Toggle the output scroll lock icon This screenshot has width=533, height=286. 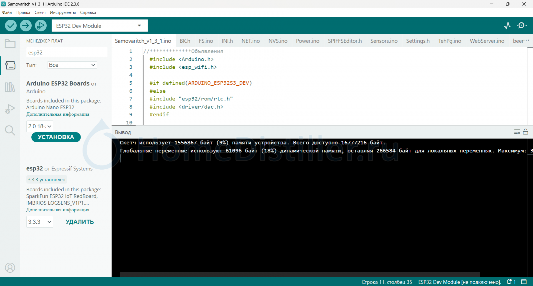525,132
